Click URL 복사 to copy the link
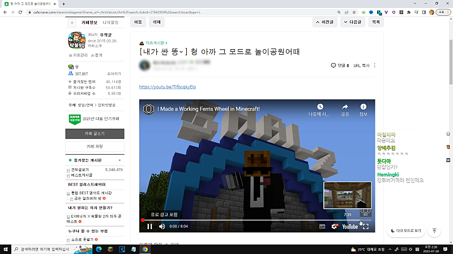 361,65
